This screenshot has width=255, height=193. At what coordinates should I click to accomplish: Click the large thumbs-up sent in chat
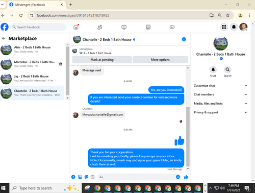point(180,140)
